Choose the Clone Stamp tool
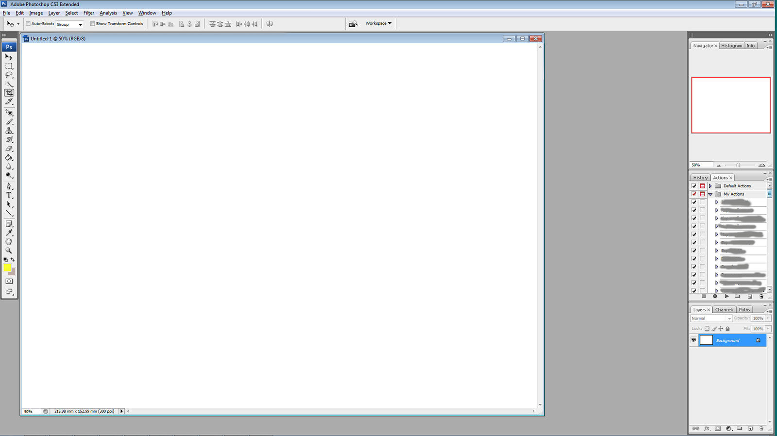The image size is (777, 436). (x=9, y=131)
